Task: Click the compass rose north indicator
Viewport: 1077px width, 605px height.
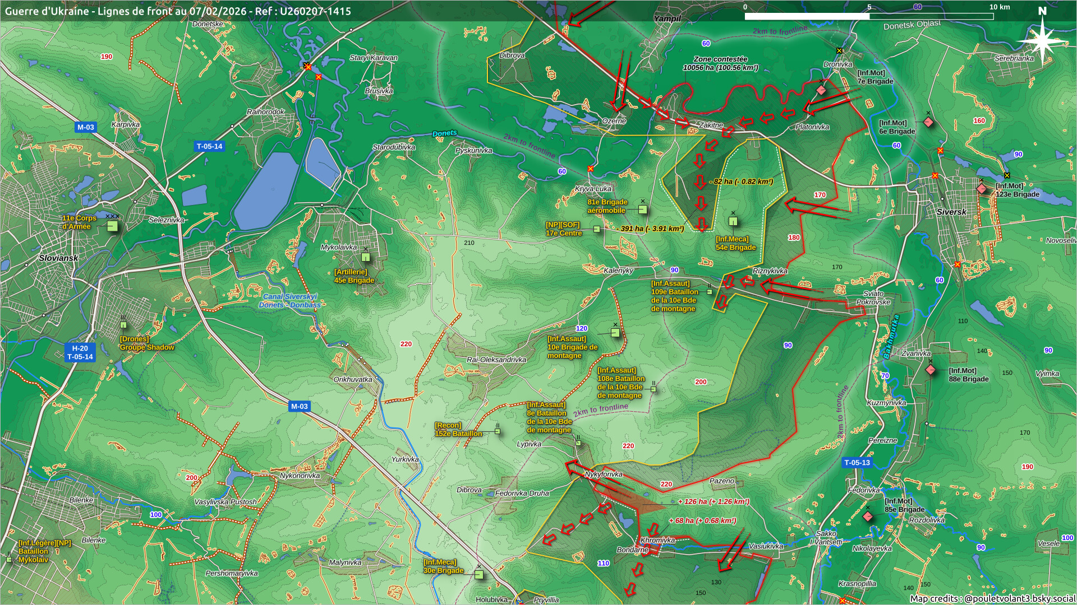Action: [1042, 36]
